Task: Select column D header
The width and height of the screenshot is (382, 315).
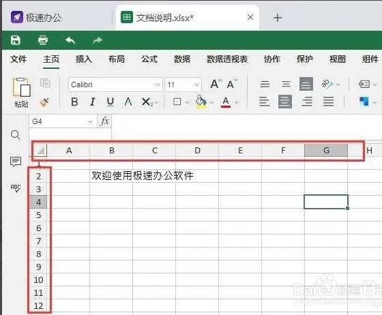Action: coord(197,150)
